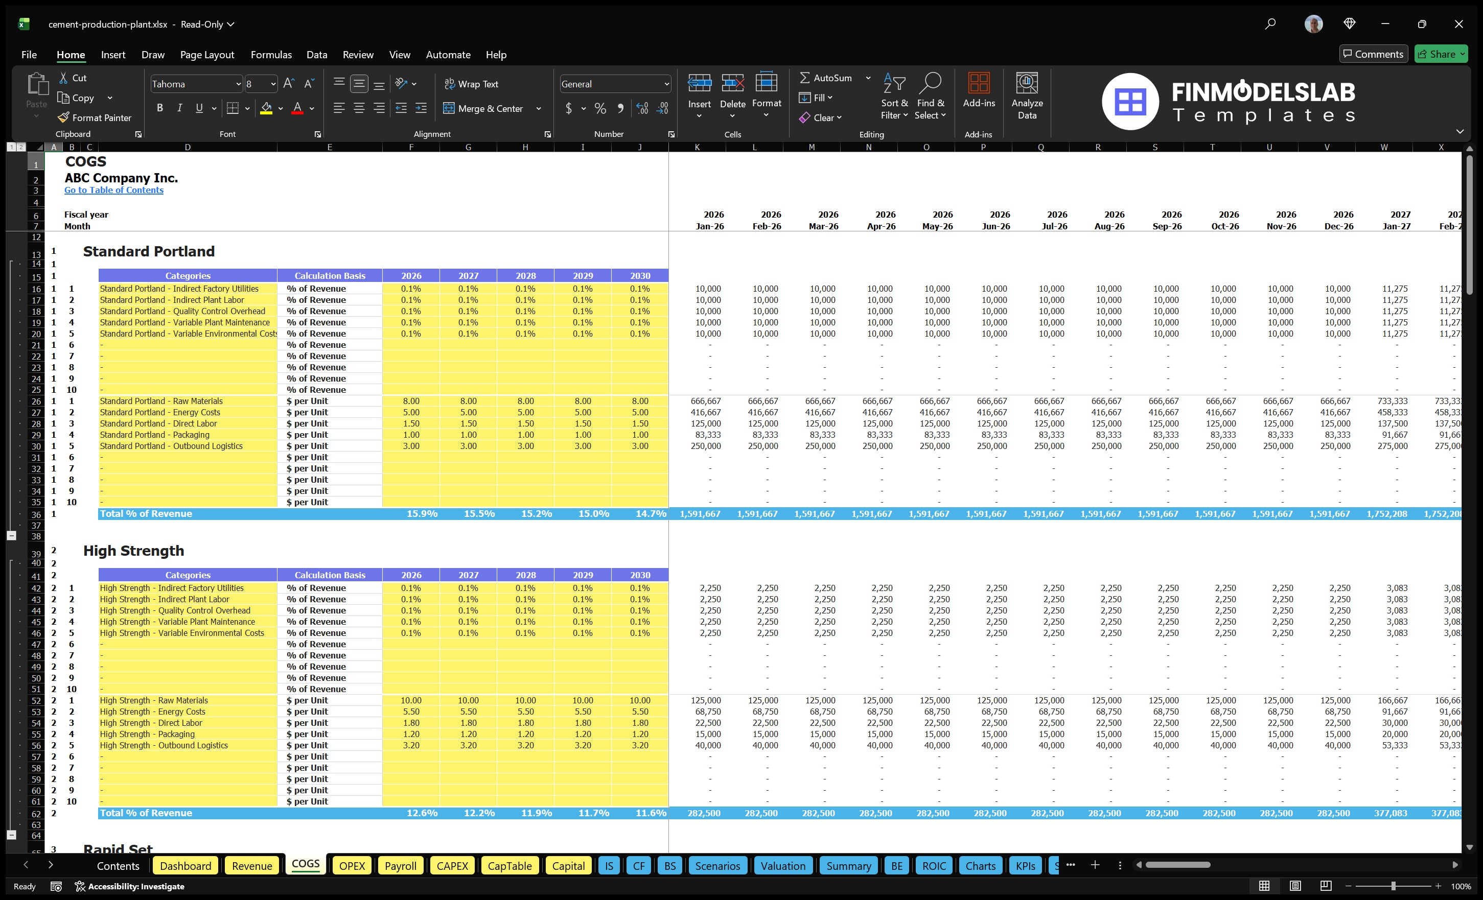Click Go to Table of Contents link
The height and width of the screenshot is (900, 1483).
point(114,190)
